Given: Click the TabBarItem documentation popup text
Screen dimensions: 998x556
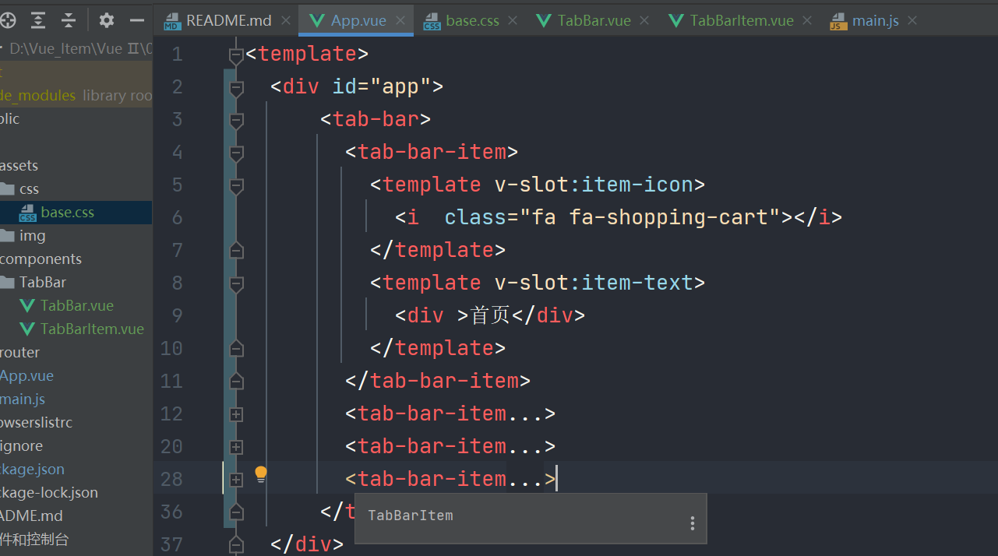Looking at the screenshot, I should [x=410, y=516].
